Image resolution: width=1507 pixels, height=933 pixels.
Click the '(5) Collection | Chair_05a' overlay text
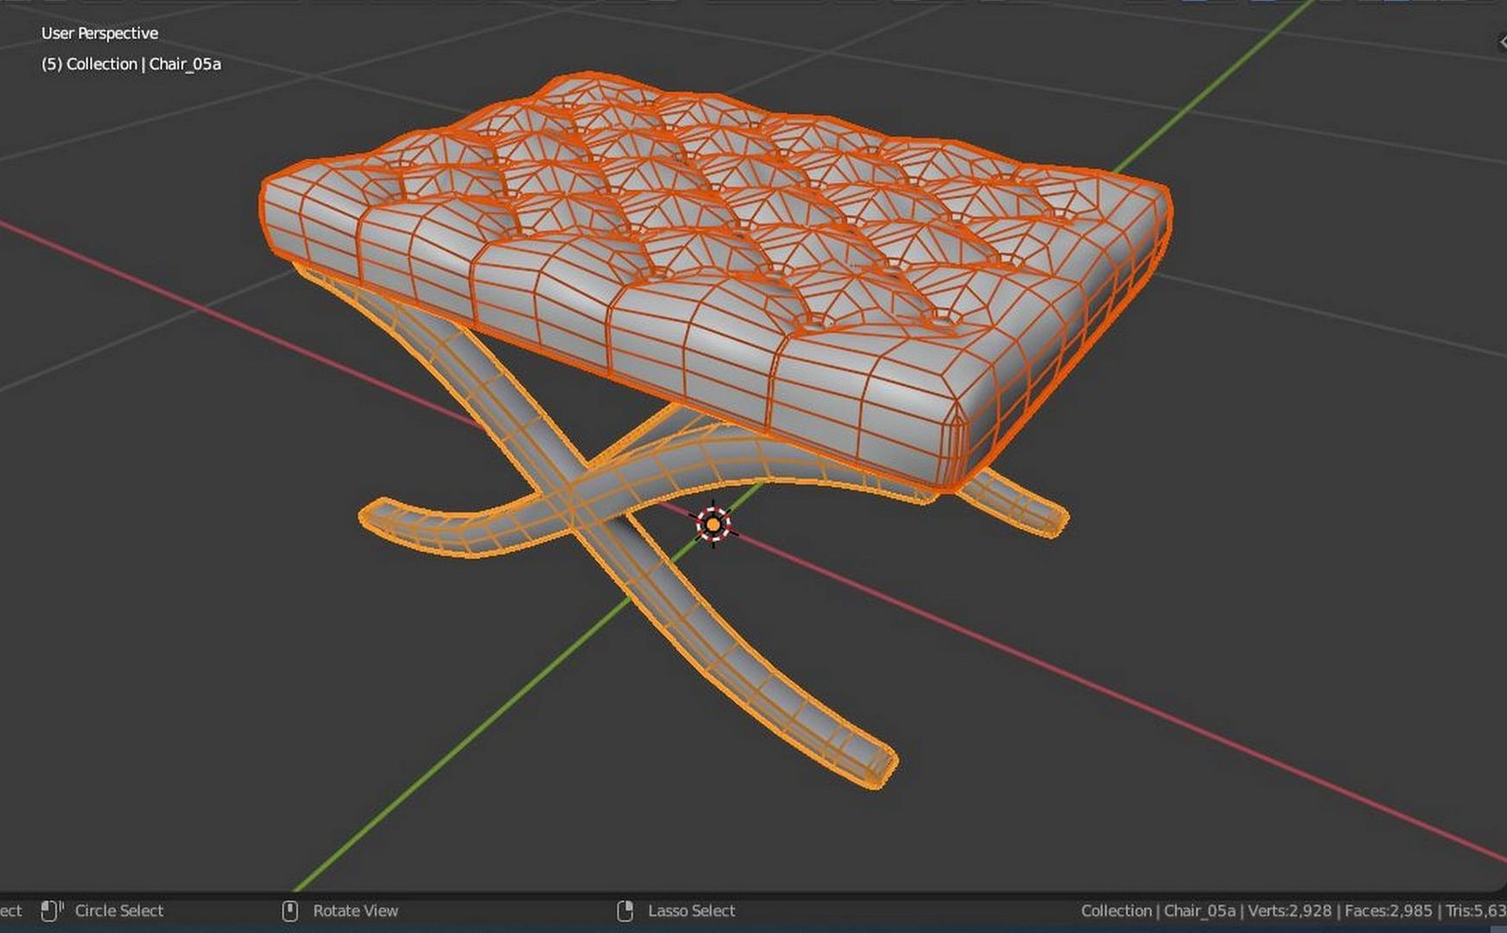click(131, 64)
